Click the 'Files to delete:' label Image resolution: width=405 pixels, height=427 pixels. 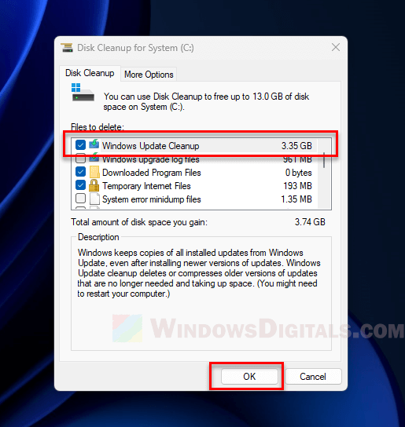click(98, 127)
